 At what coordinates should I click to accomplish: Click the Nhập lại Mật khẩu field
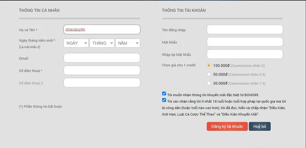[x=245, y=54]
